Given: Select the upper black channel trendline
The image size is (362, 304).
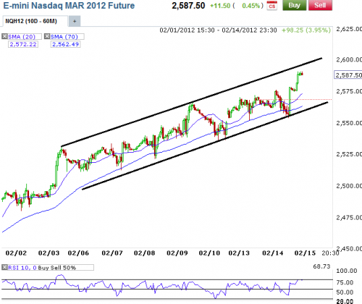Looking at the screenshot, I should pyautogui.click(x=192, y=102).
